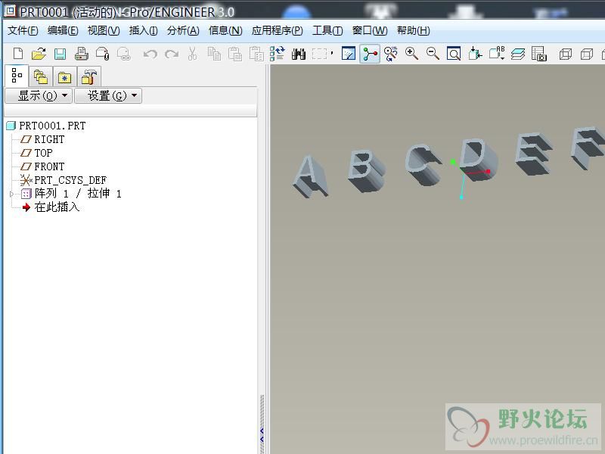This screenshot has width=605, height=454.
Task: Open the orient mode icon
Action: (391, 54)
